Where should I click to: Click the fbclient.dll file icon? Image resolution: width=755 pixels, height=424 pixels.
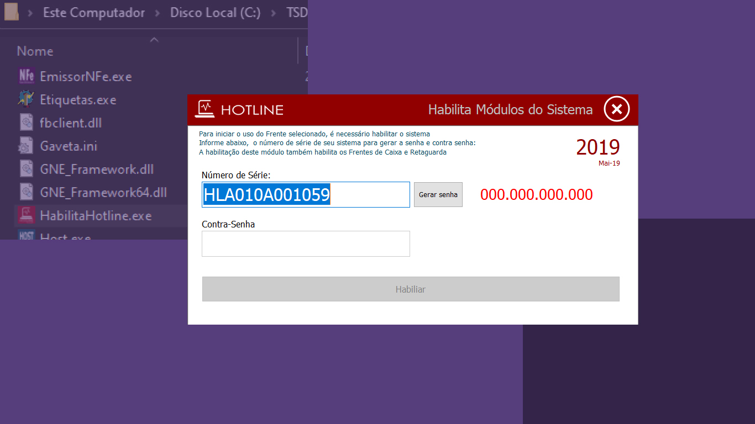click(26, 123)
